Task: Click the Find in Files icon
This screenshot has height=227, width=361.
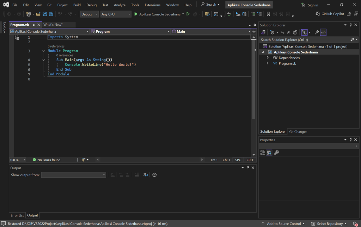Action: tap(207, 14)
